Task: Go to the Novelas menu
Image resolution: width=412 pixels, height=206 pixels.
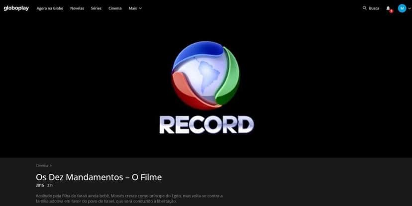Action: point(77,8)
